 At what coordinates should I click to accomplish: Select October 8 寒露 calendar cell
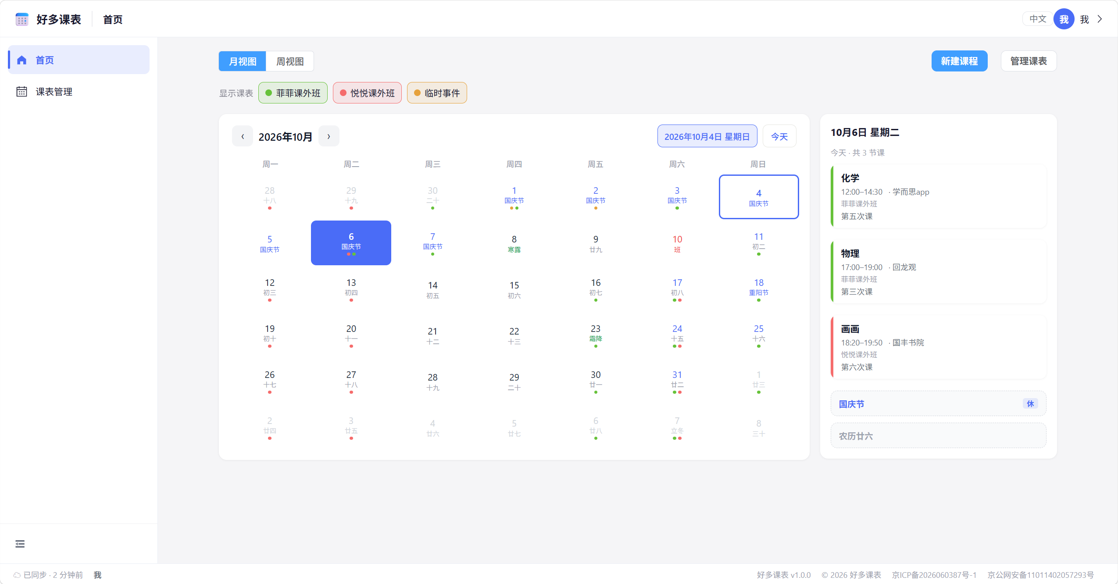514,243
